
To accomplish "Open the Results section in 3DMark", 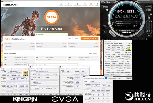I will pyautogui.click(x=91, y=5).
